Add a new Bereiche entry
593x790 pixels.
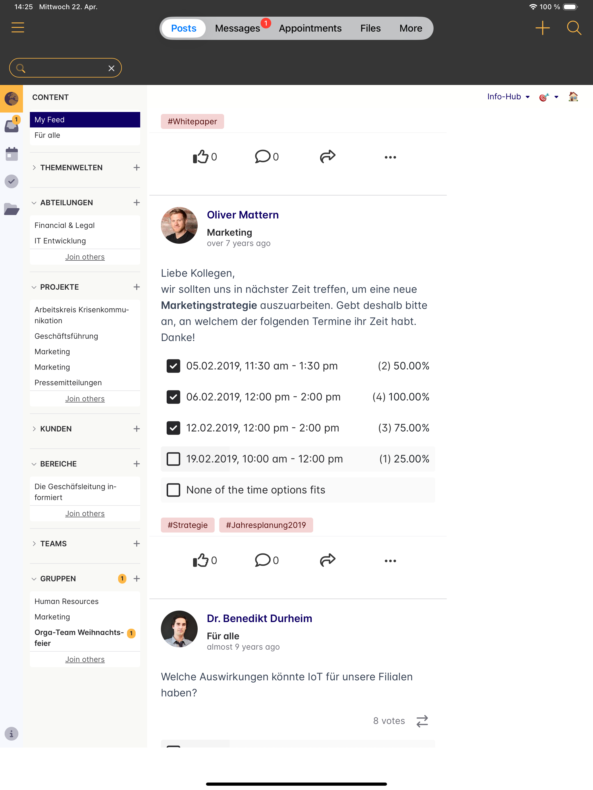tap(136, 464)
